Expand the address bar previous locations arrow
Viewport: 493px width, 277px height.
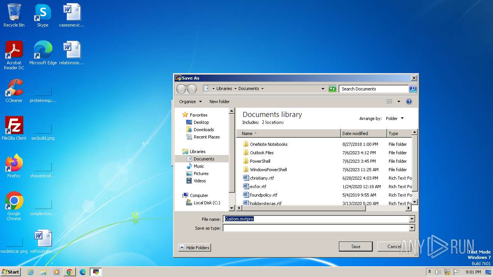point(323,89)
